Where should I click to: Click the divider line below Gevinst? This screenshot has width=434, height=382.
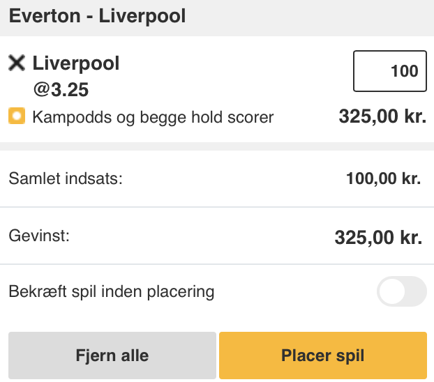pyautogui.click(x=217, y=264)
